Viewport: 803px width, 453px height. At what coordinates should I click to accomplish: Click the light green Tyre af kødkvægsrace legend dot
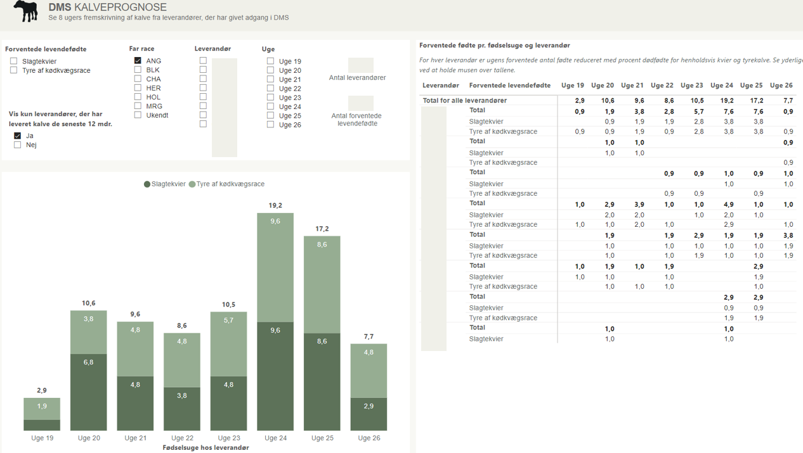[192, 184]
